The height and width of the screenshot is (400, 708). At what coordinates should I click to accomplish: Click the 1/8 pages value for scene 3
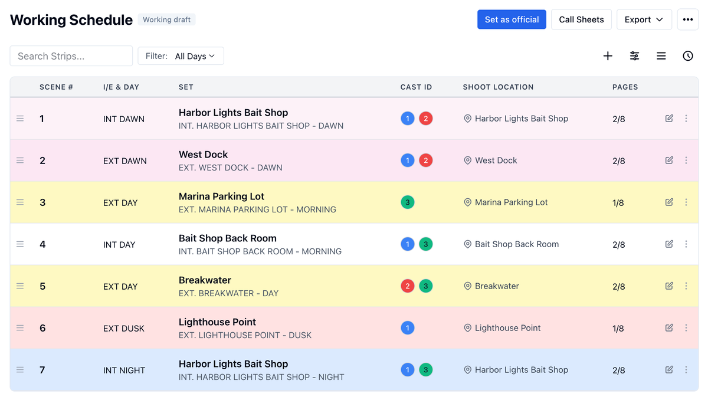(618, 203)
